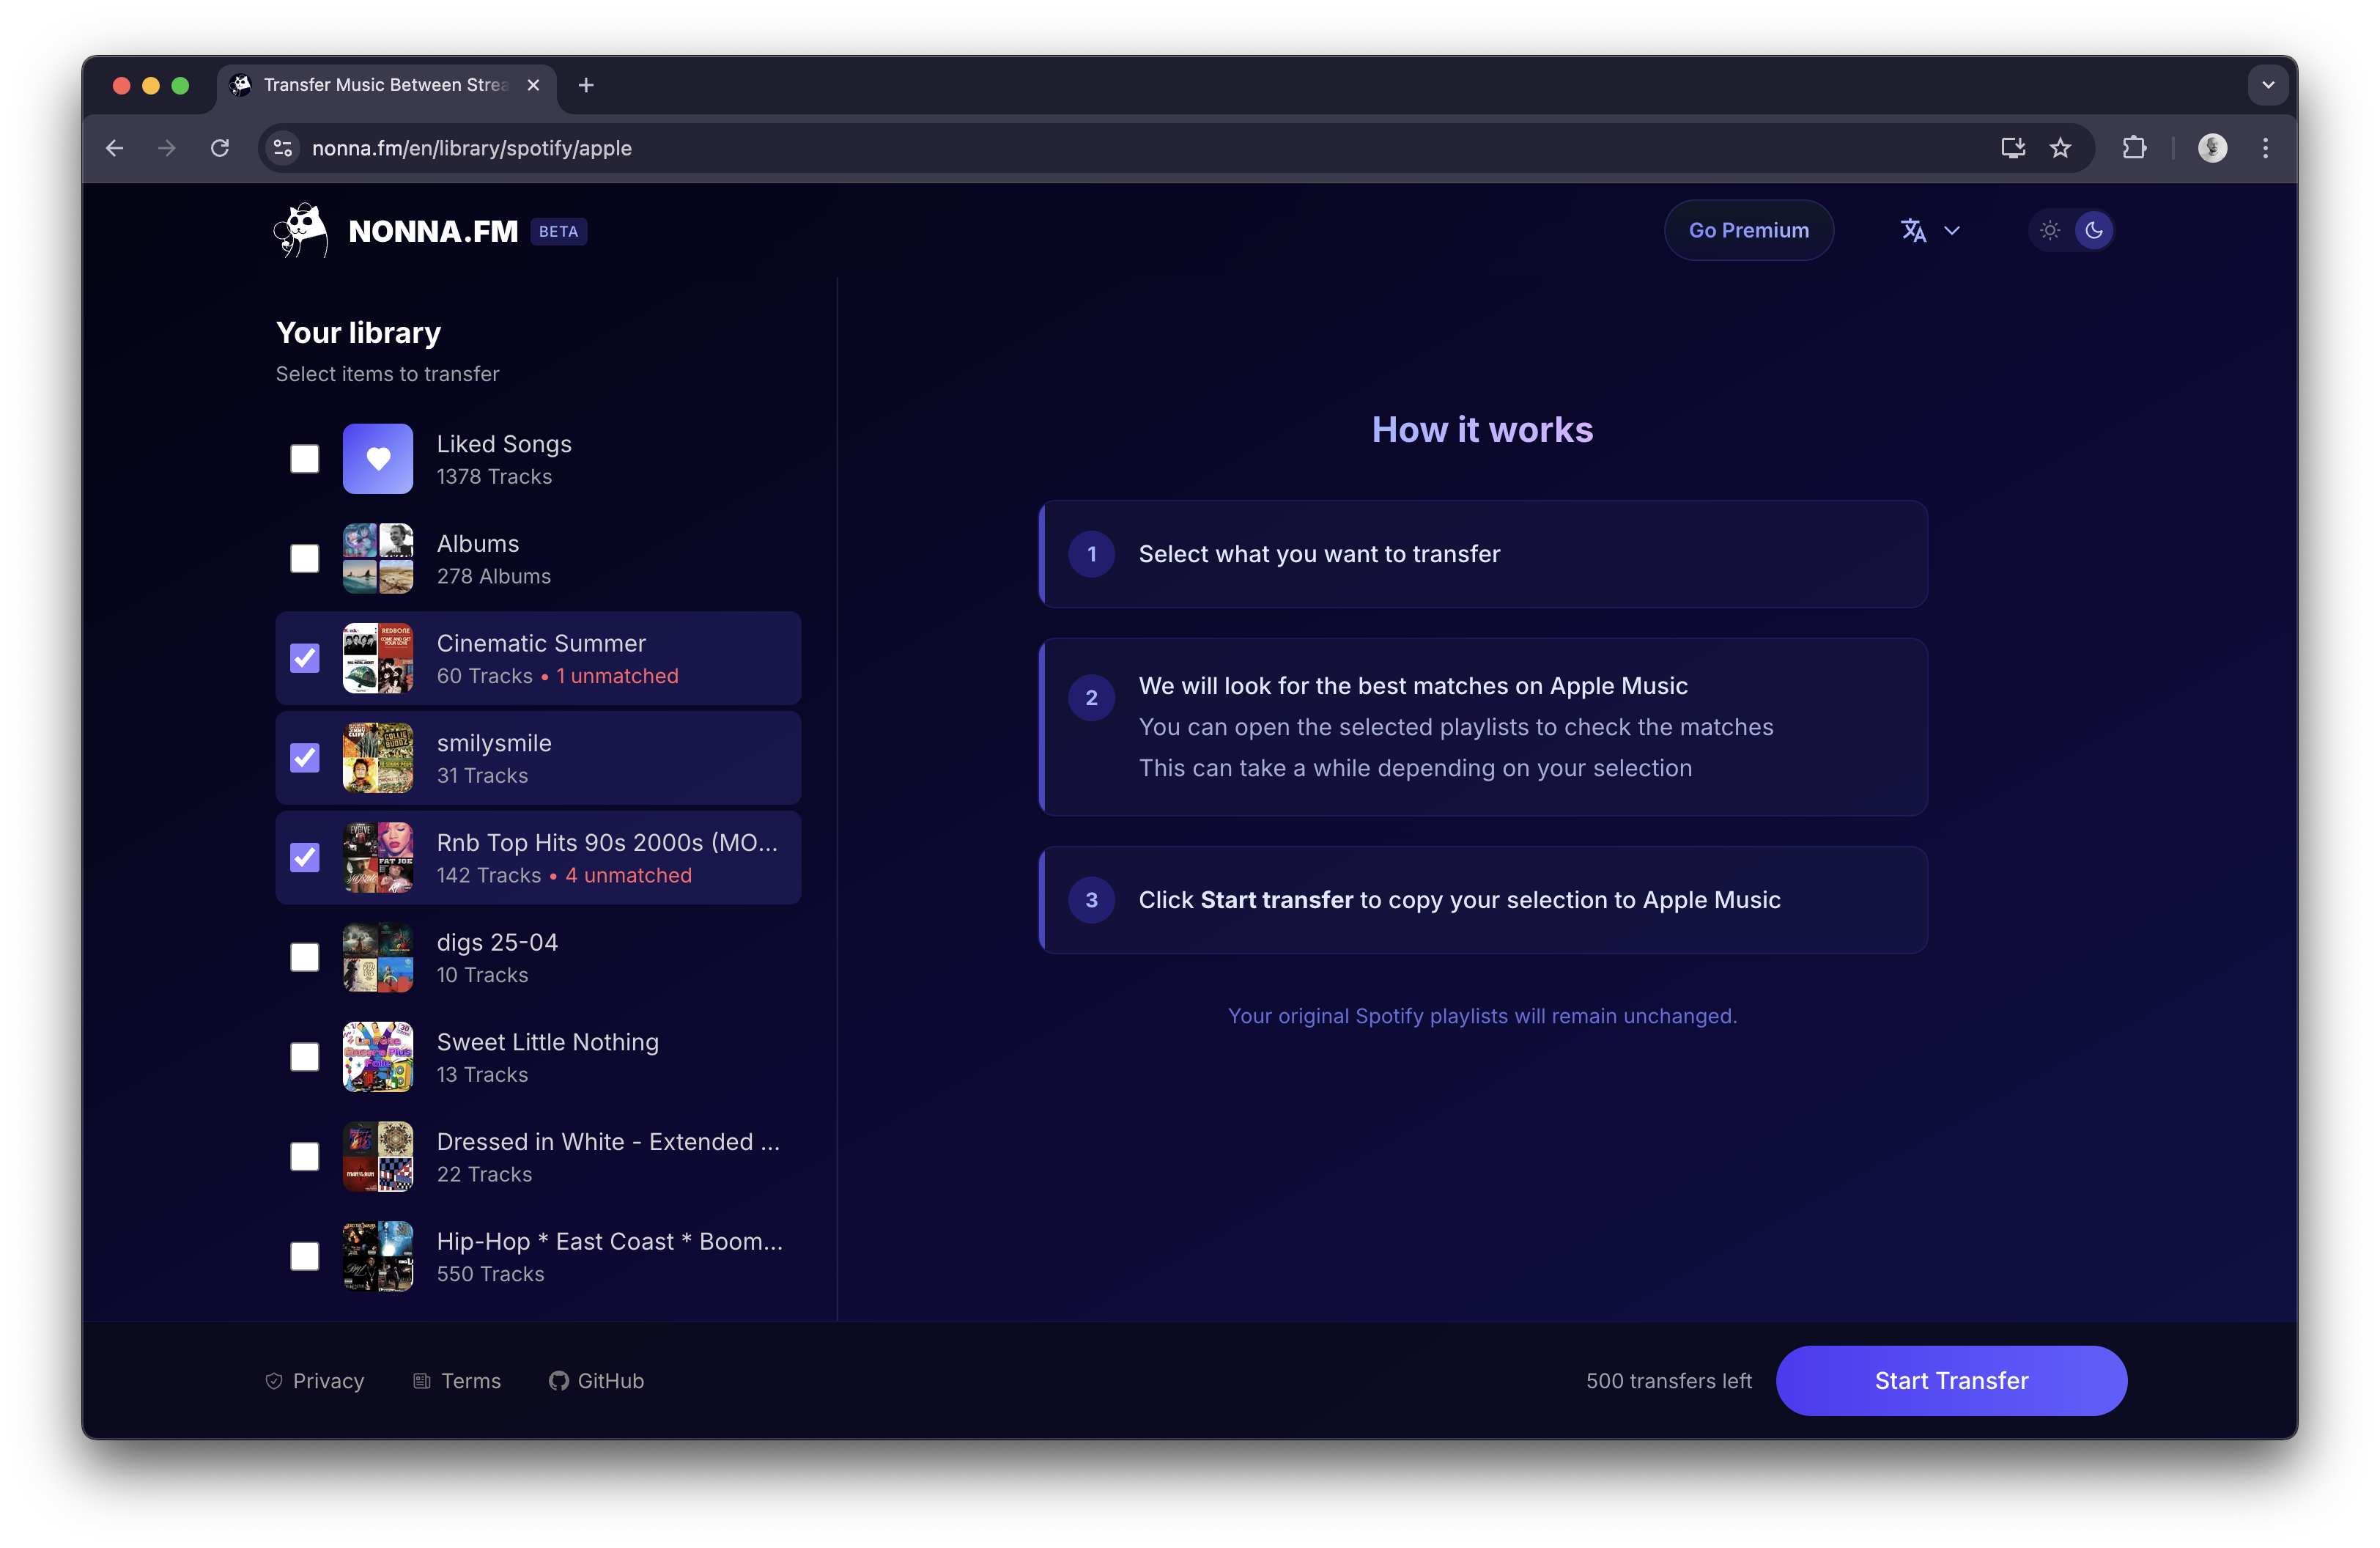Open the Chrome three-dot menu
The height and width of the screenshot is (1548, 2380).
pyautogui.click(x=2265, y=148)
